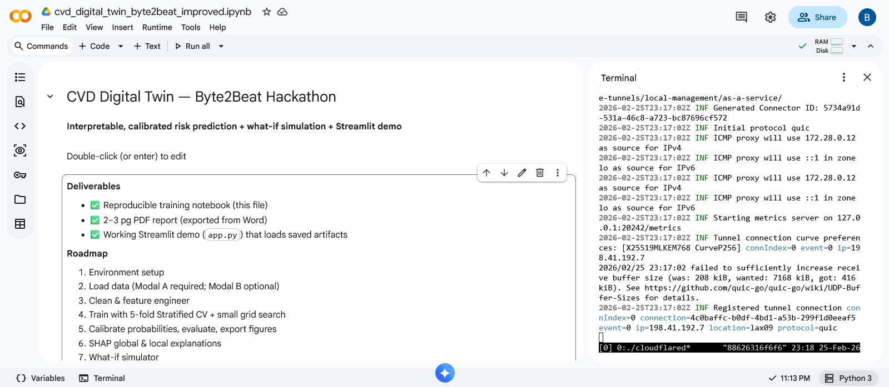The width and height of the screenshot is (889, 387).
Task: Collapse the CVD Digital Twin section
Action: [50, 97]
